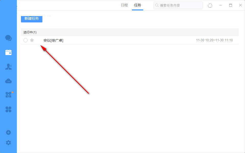Focus the 搜索任务内容 search field
This screenshot has height=153, width=245.
(x=180, y=5)
